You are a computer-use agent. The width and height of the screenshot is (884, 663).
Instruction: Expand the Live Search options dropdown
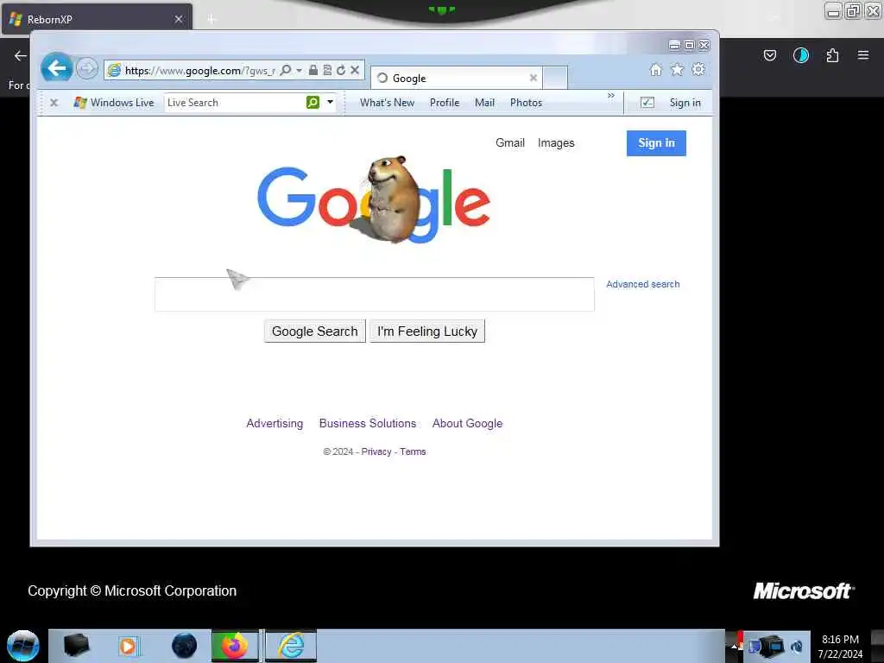tap(331, 102)
